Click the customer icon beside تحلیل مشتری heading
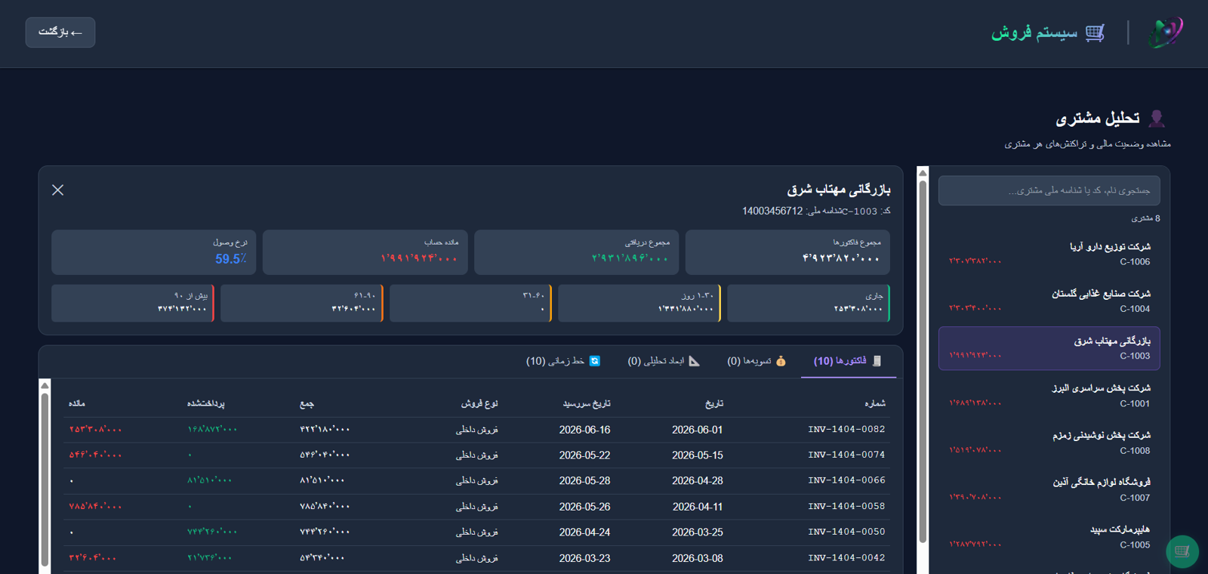 pos(1157,119)
